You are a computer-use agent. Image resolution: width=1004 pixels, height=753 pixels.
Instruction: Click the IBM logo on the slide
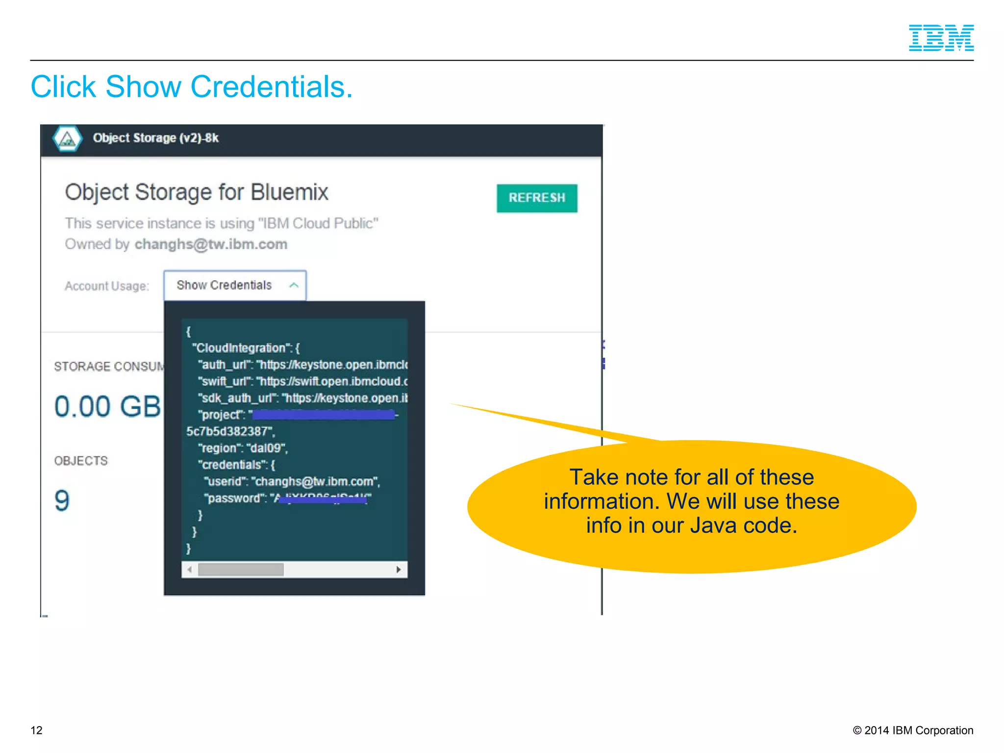tap(941, 38)
